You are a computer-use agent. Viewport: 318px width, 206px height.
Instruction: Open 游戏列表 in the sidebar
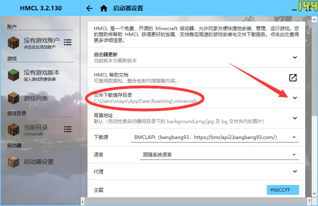(36, 98)
